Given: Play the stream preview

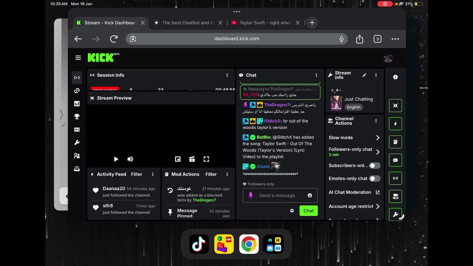Looking at the screenshot, I should pos(116,159).
